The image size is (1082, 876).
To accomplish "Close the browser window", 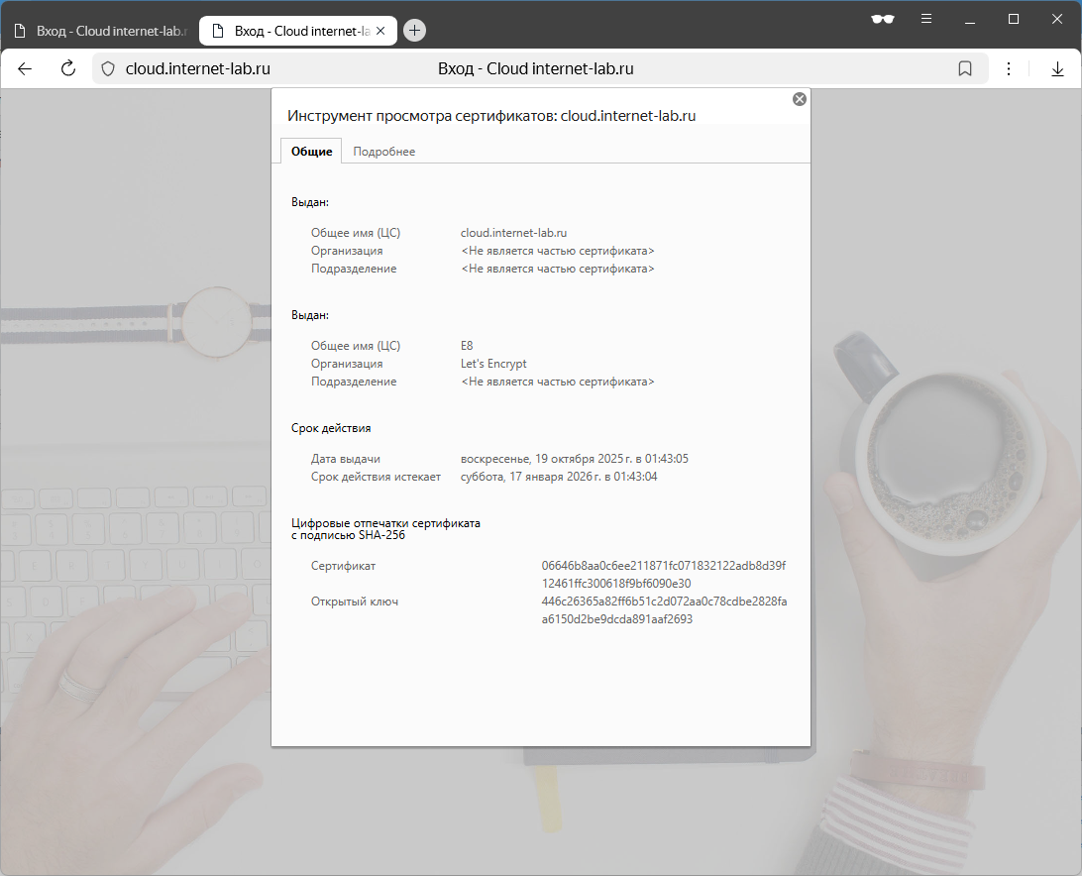I will pyautogui.click(x=1057, y=19).
